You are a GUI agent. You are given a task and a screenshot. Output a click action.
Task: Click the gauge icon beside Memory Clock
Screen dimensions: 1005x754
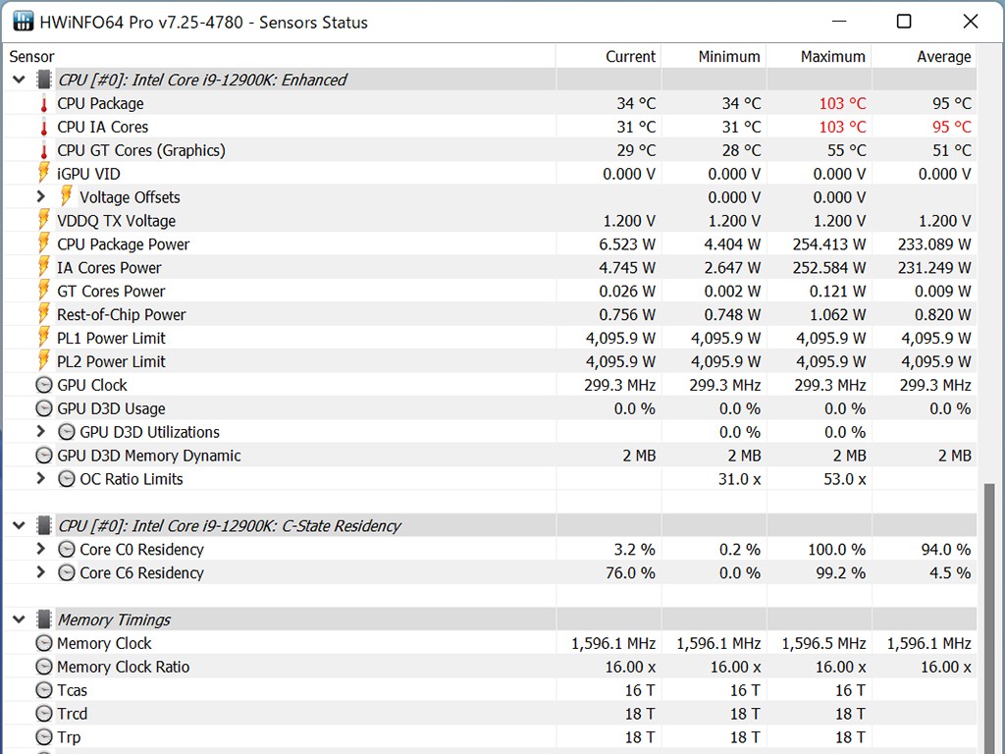pyautogui.click(x=43, y=643)
